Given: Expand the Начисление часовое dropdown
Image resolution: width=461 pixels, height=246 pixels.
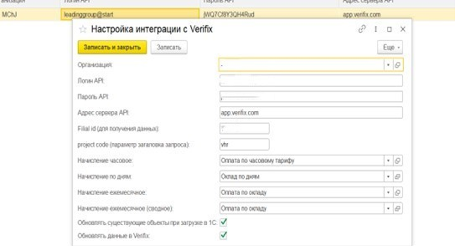Looking at the screenshot, I should (388, 161).
